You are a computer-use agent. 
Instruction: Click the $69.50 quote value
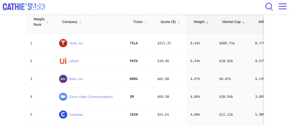[163, 96]
